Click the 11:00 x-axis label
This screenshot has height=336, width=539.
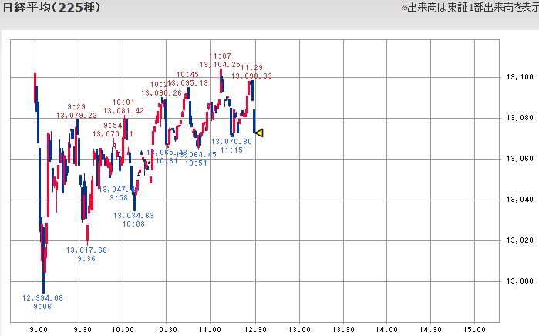pyautogui.click(x=210, y=330)
